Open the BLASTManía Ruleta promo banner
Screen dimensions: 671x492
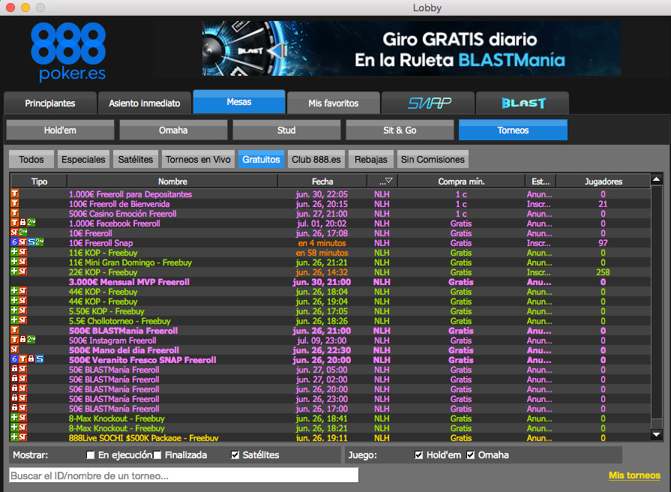pos(412,49)
